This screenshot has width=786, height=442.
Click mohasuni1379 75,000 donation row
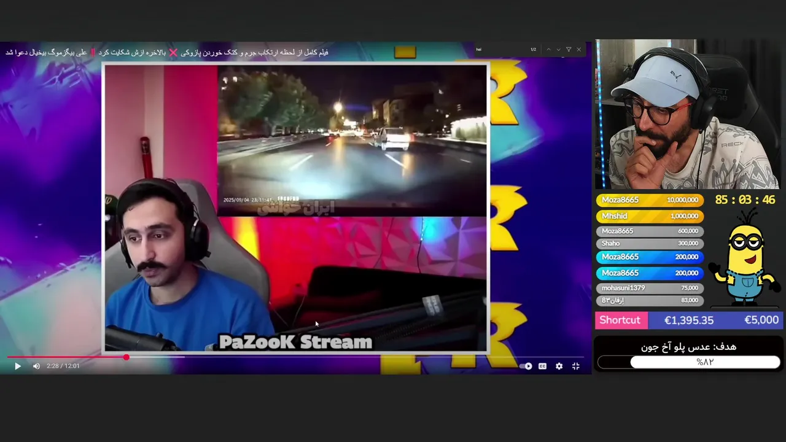click(650, 288)
